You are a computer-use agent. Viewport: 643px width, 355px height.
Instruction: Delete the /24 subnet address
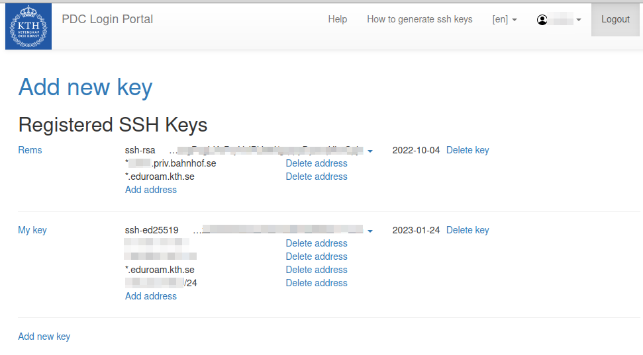coord(317,283)
